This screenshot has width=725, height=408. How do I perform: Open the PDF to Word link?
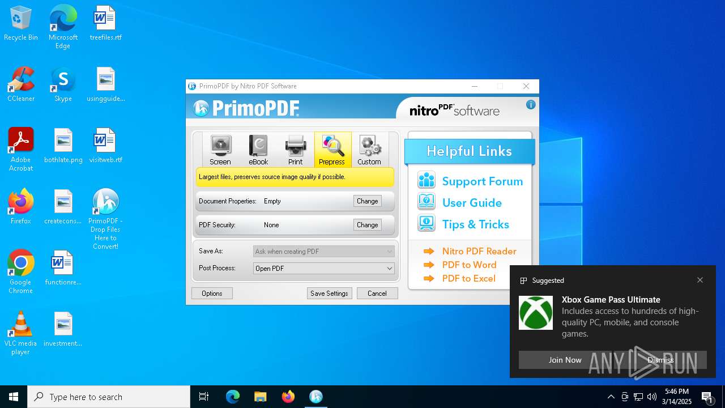coord(469,265)
